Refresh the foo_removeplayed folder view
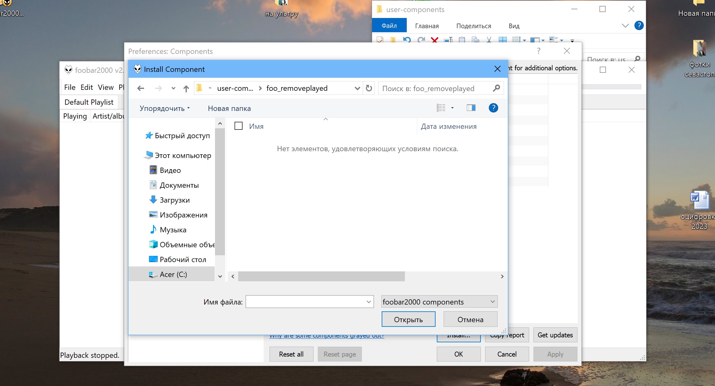The width and height of the screenshot is (715, 386). (x=369, y=88)
